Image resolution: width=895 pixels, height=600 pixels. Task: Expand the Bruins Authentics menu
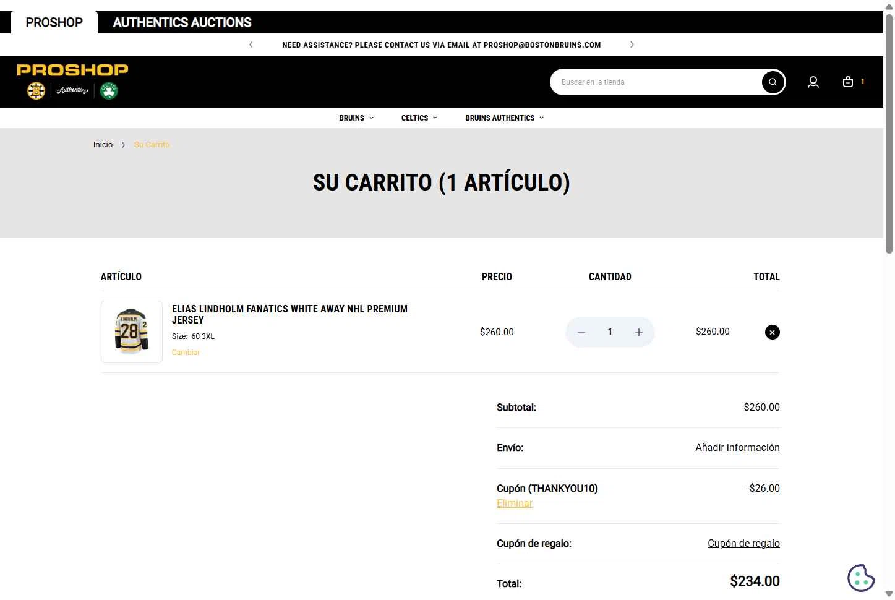coord(505,118)
